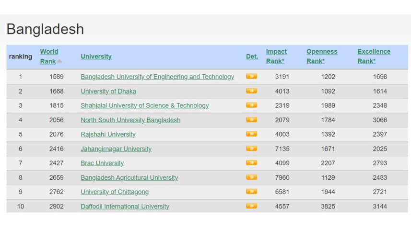
Task: Open details icon for Shahjalal University row
Action: coord(251,105)
